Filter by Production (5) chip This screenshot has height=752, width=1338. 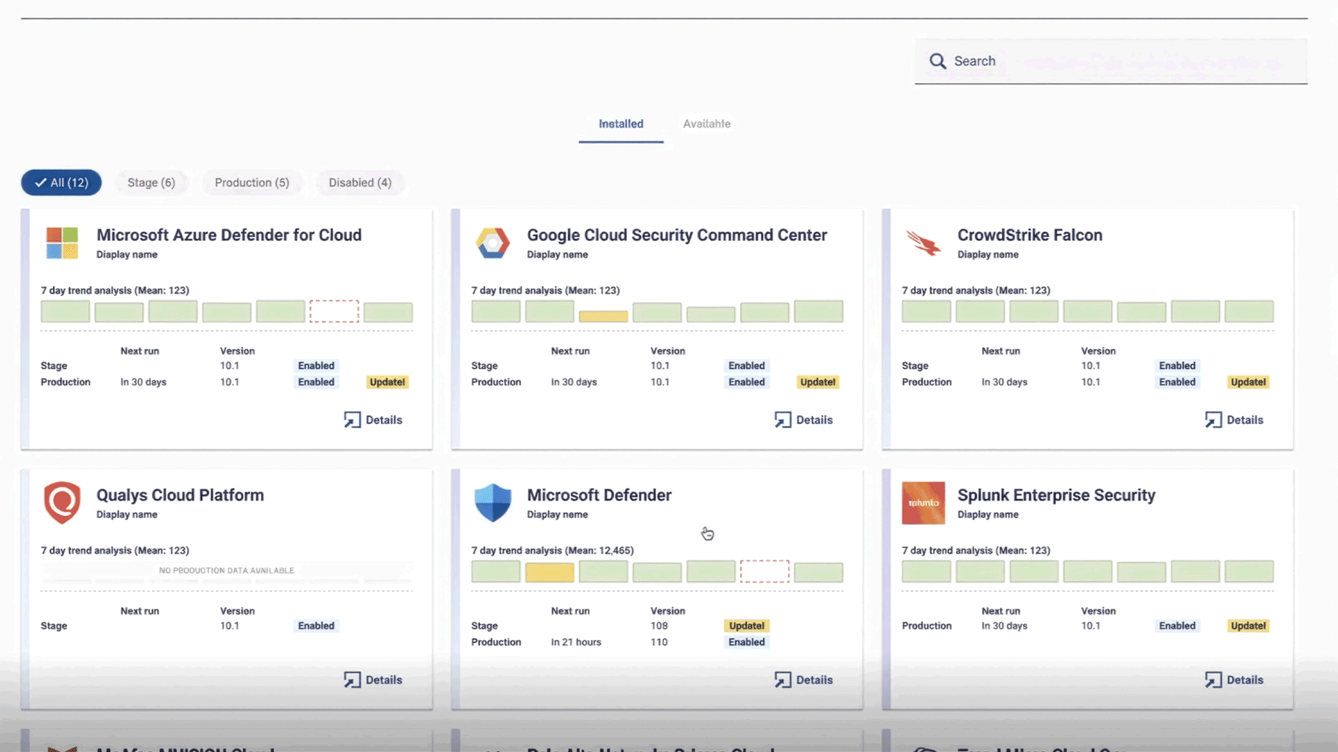click(x=252, y=182)
